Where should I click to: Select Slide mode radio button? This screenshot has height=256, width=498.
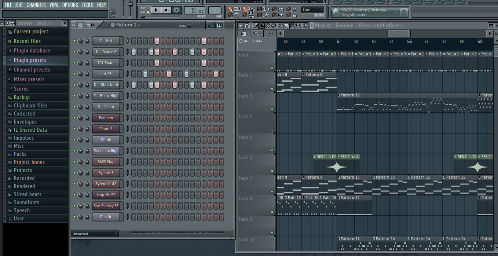pos(253,41)
